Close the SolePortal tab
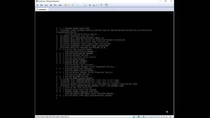This screenshot has width=210, height=118. coord(47,10)
